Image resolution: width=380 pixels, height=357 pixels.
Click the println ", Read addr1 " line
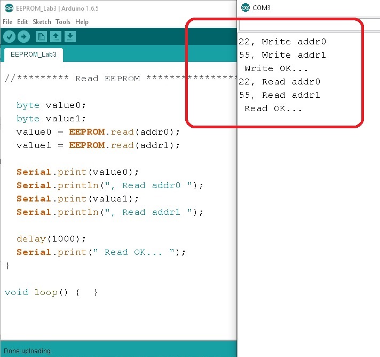coord(110,212)
